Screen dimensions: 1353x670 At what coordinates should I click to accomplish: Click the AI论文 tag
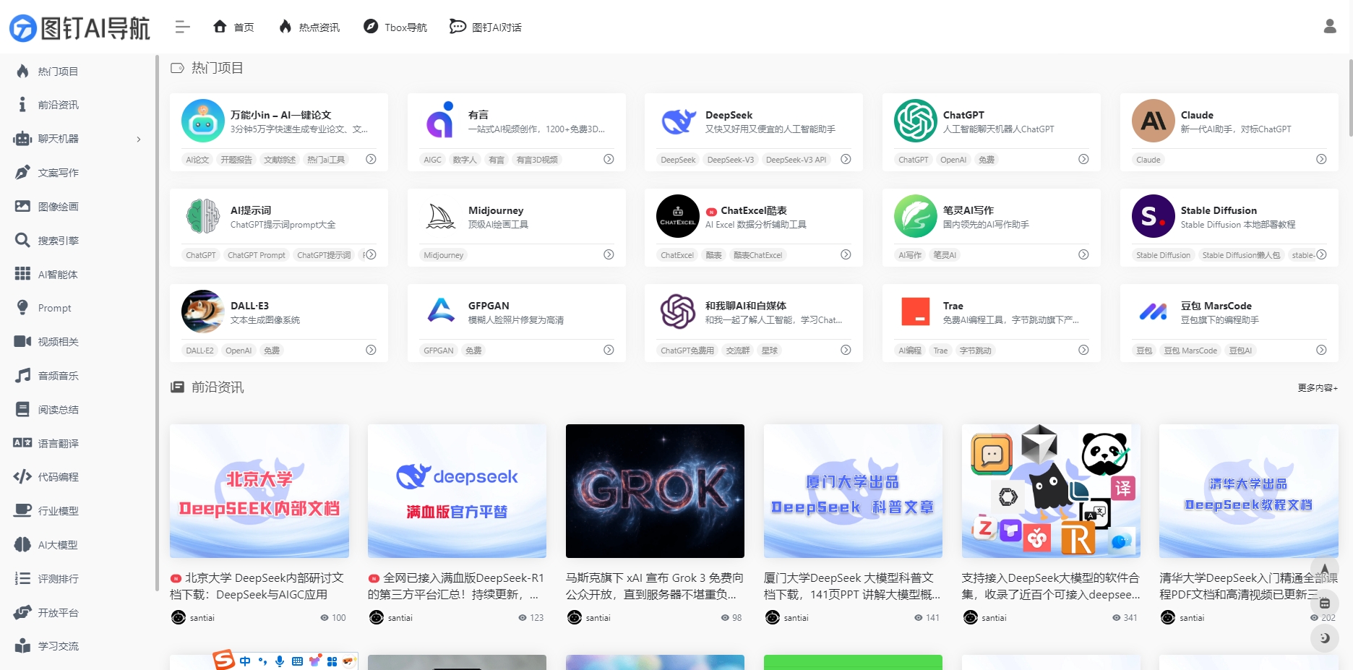coord(197,160)
